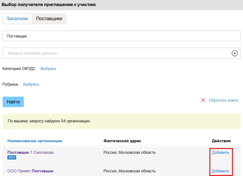Focus the search field containing Поставщик
The height and width of the screenshot is (176, 243).
[121, 36]
